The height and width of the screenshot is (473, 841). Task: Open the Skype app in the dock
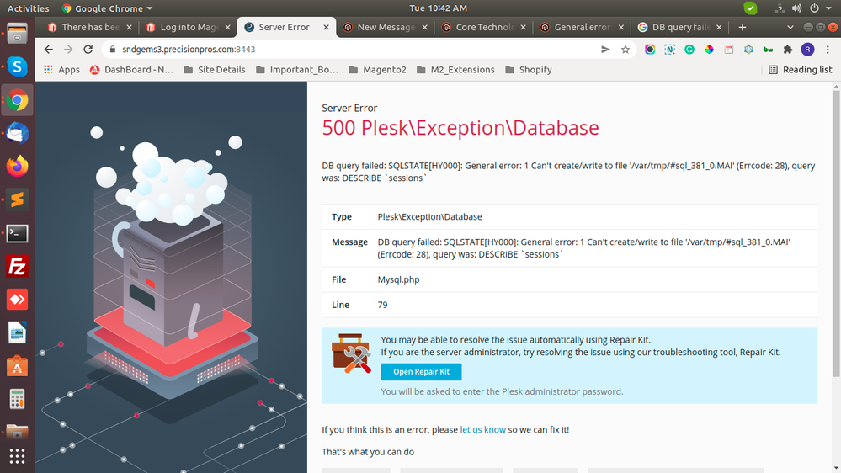click(17, 66)
